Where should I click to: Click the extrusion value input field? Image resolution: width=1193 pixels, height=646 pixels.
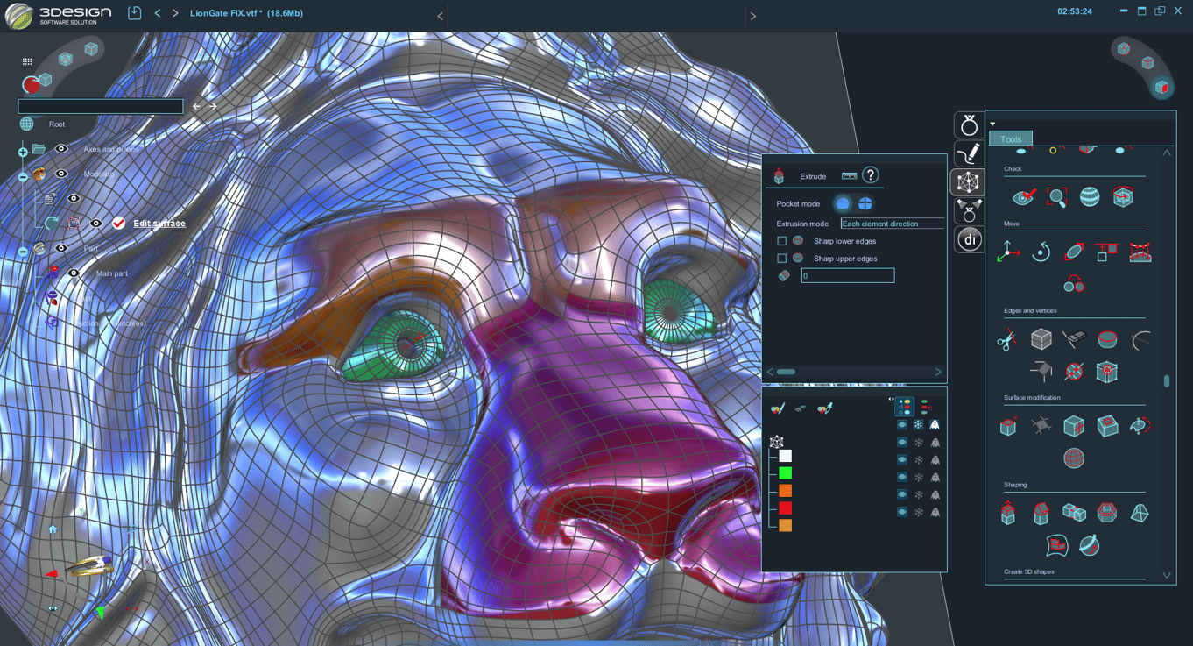pos(847,275)
